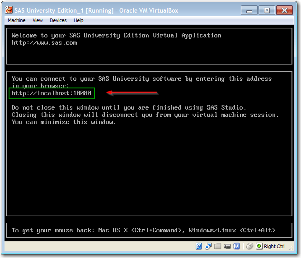
Task: Open the Machine menu
Action: (17, 20)
